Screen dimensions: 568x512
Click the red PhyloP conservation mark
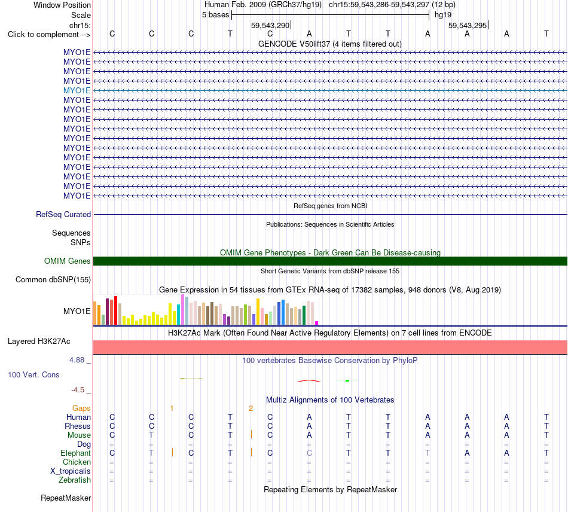(309, 381)
